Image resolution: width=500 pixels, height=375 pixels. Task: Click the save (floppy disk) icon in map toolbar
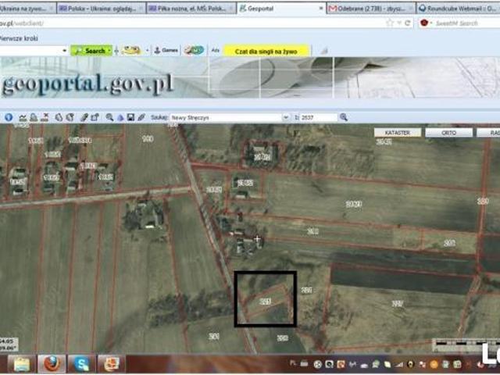click(x=130, y=117)
